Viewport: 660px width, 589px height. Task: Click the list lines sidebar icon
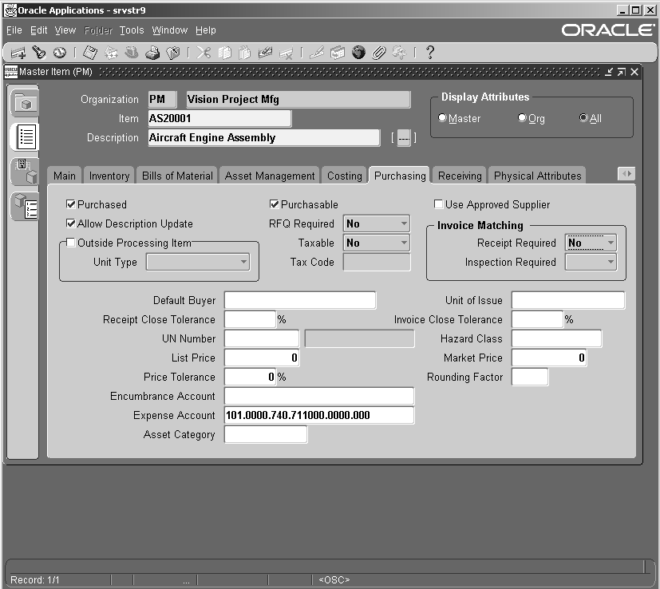25,136
